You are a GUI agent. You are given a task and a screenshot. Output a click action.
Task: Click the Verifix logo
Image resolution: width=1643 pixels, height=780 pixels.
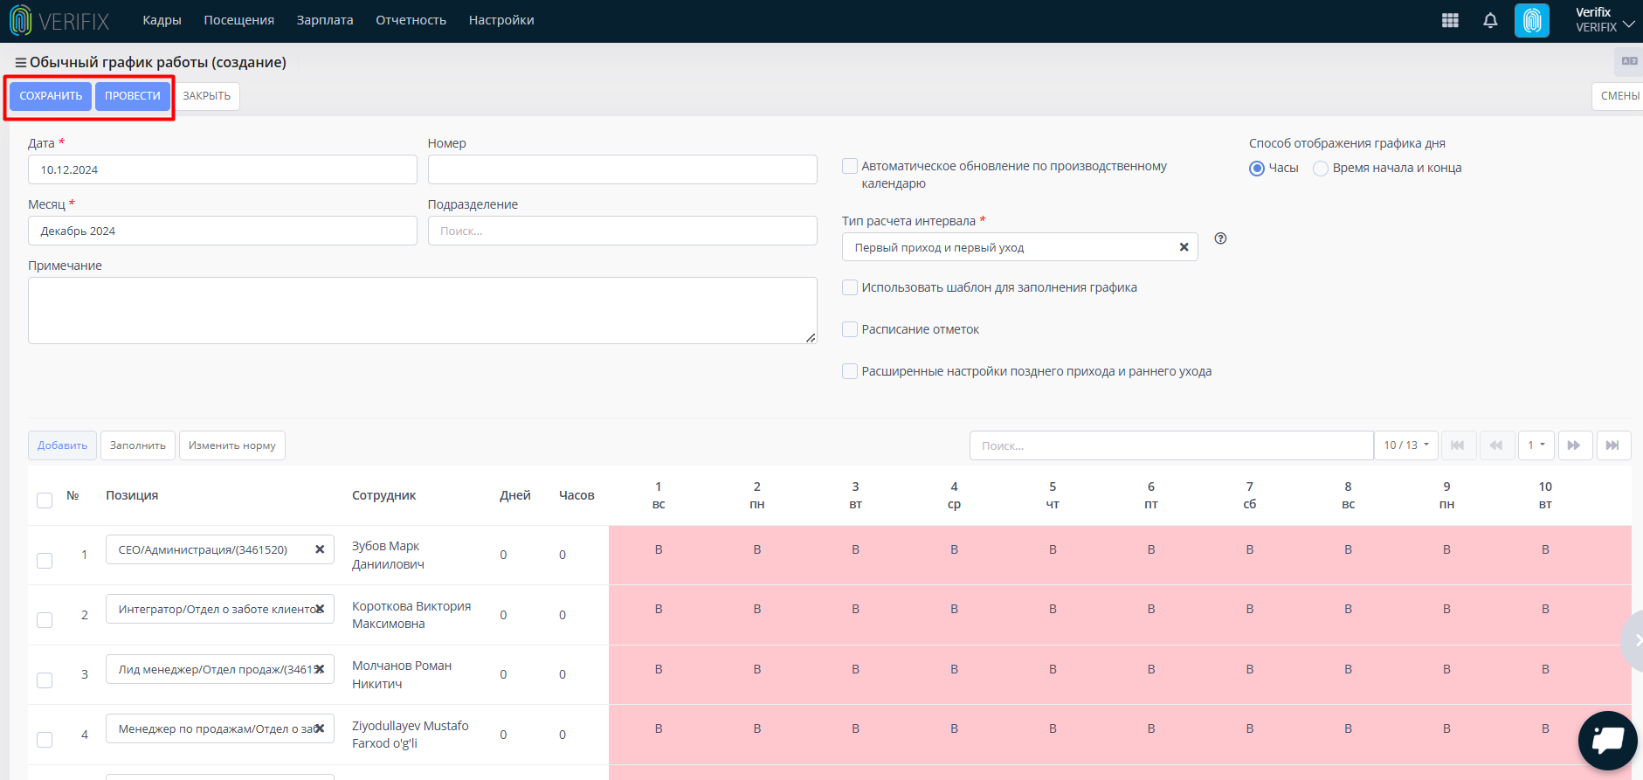59,21
